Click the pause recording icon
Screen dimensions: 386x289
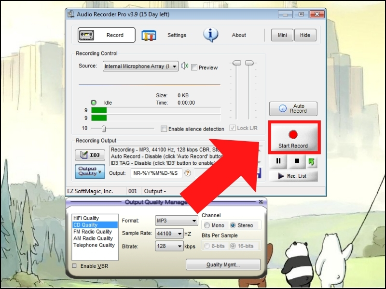(x=278, y=161)
